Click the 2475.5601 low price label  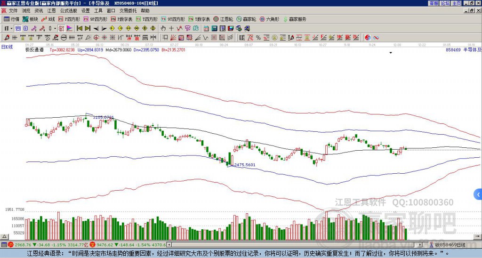(x=245, y=165)
